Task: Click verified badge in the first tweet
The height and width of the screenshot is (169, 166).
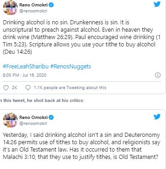Action: pos(51,5)
